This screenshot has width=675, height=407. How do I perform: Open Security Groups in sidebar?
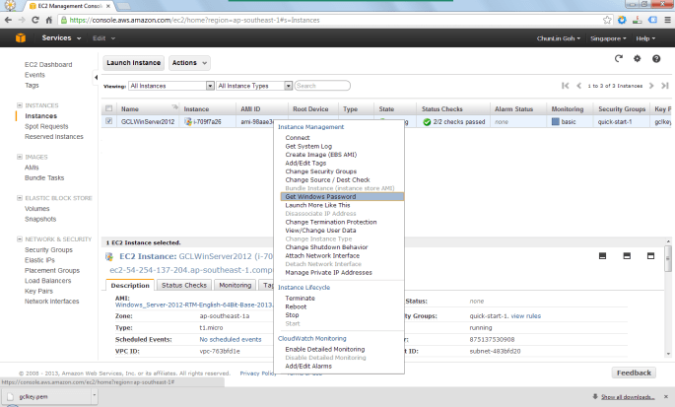(48, 249)
